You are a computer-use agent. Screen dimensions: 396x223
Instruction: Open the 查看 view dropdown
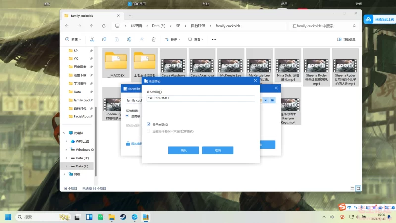tap(198, 39)
